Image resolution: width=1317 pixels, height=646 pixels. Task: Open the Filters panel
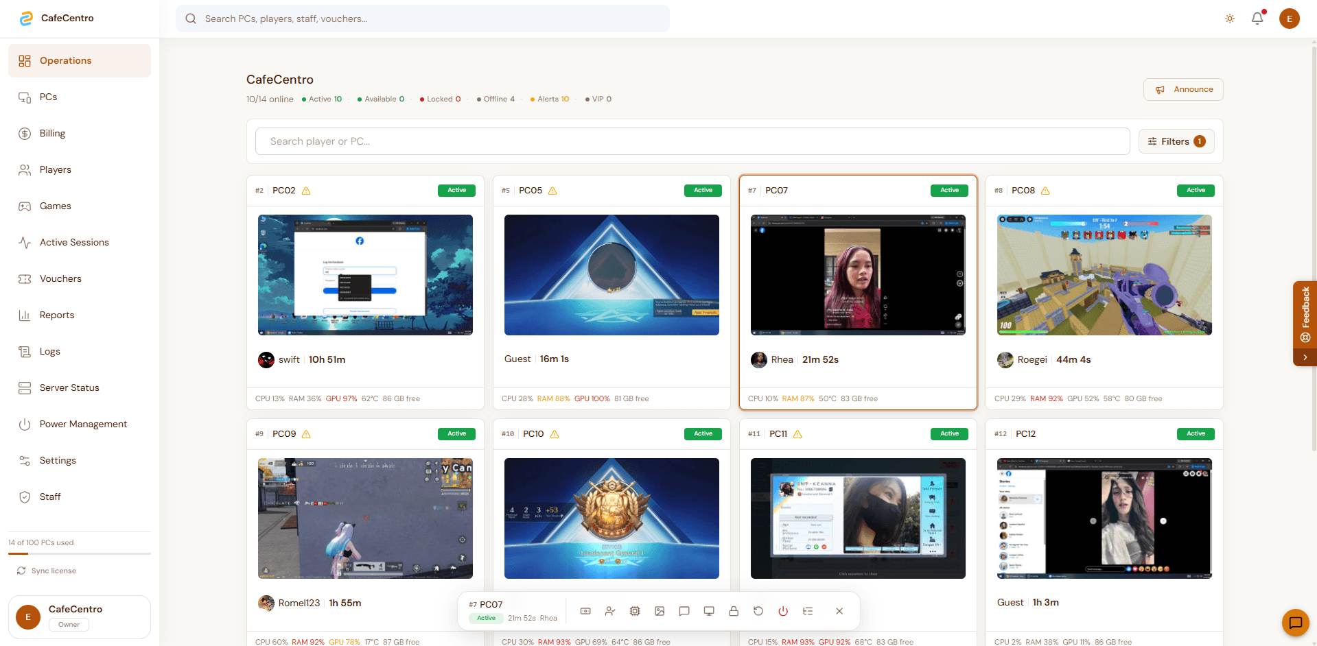coord(1176,141)
